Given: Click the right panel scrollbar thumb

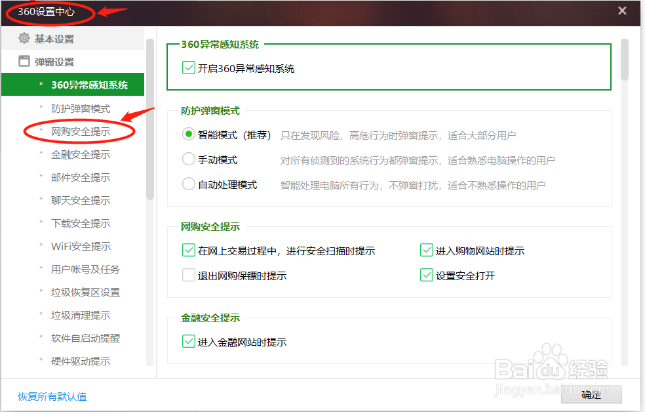Looking at the screenshot, I should [x=625, y=60].
